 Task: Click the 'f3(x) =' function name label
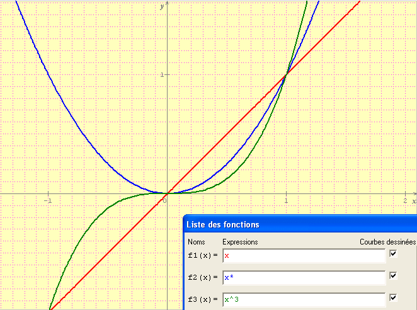pos(203,299)
